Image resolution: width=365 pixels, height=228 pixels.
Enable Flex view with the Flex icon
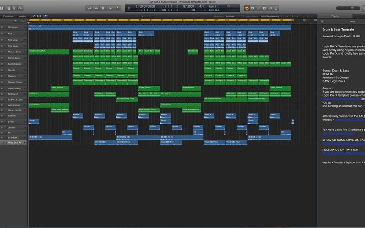point(39,16)
